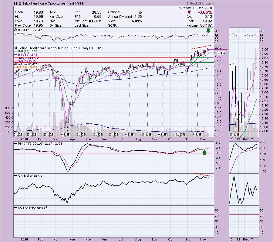Select the MA(50) 120739.14 volume legend entry

(28, 67)
